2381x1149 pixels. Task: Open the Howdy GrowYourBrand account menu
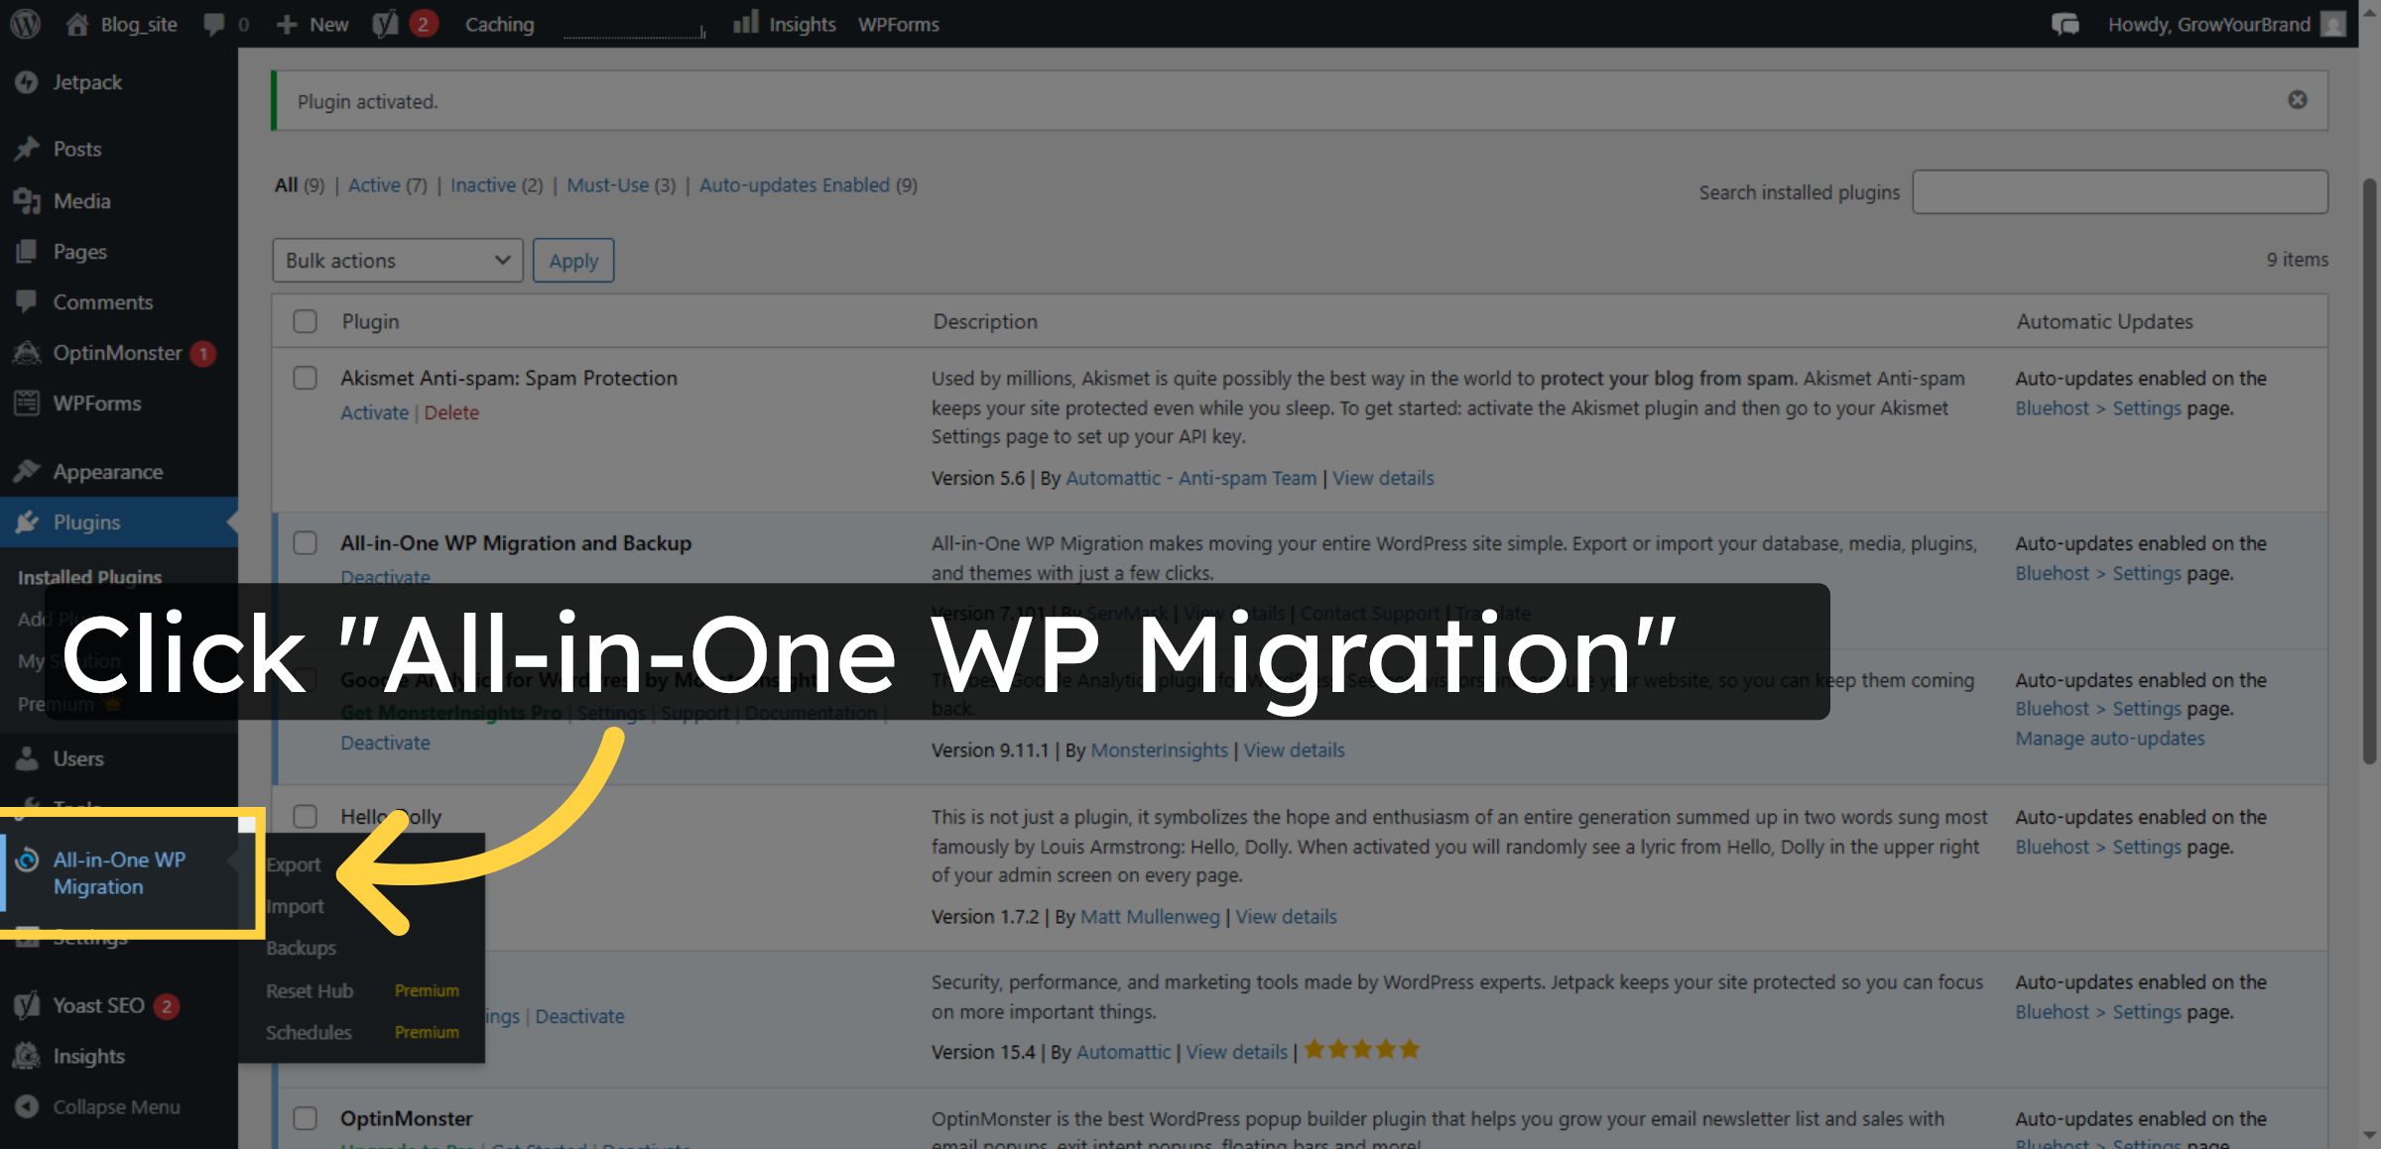(x=2210, y=24)
